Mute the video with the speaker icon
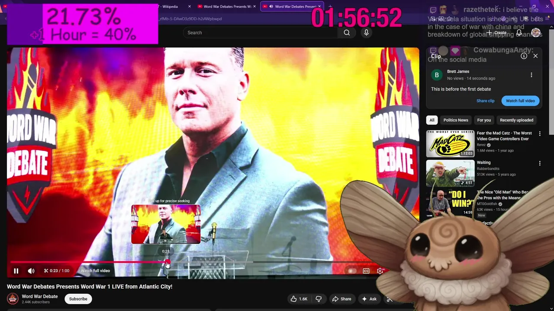554x311 pixels. (x=31, y=271)
